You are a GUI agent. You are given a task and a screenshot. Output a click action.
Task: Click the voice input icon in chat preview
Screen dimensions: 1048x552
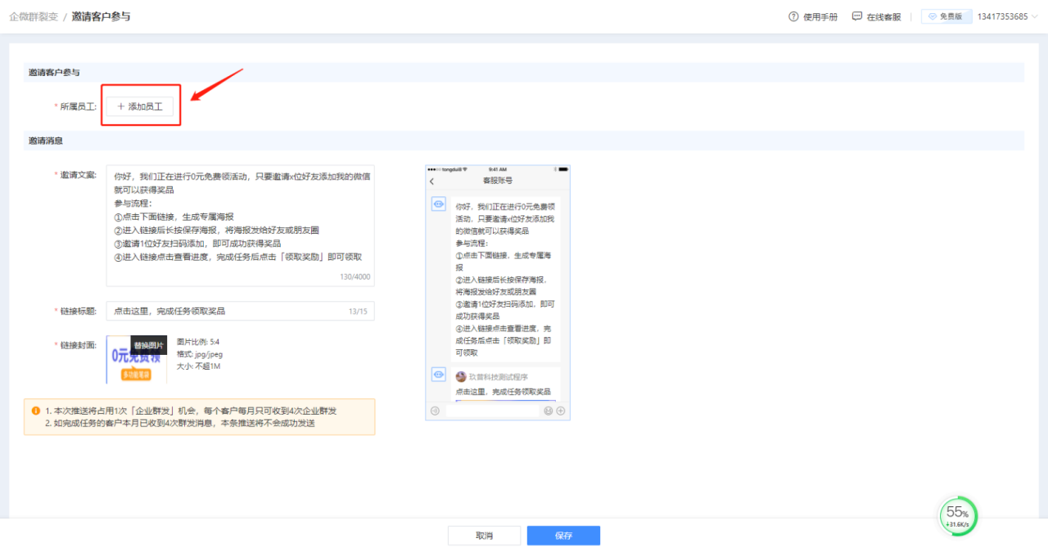(435, 411)
